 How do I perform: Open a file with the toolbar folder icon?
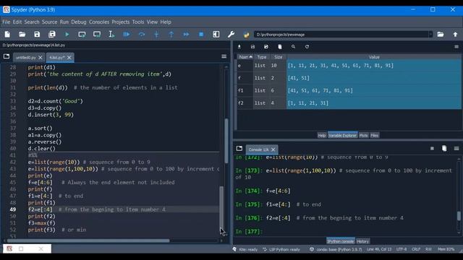22,35
